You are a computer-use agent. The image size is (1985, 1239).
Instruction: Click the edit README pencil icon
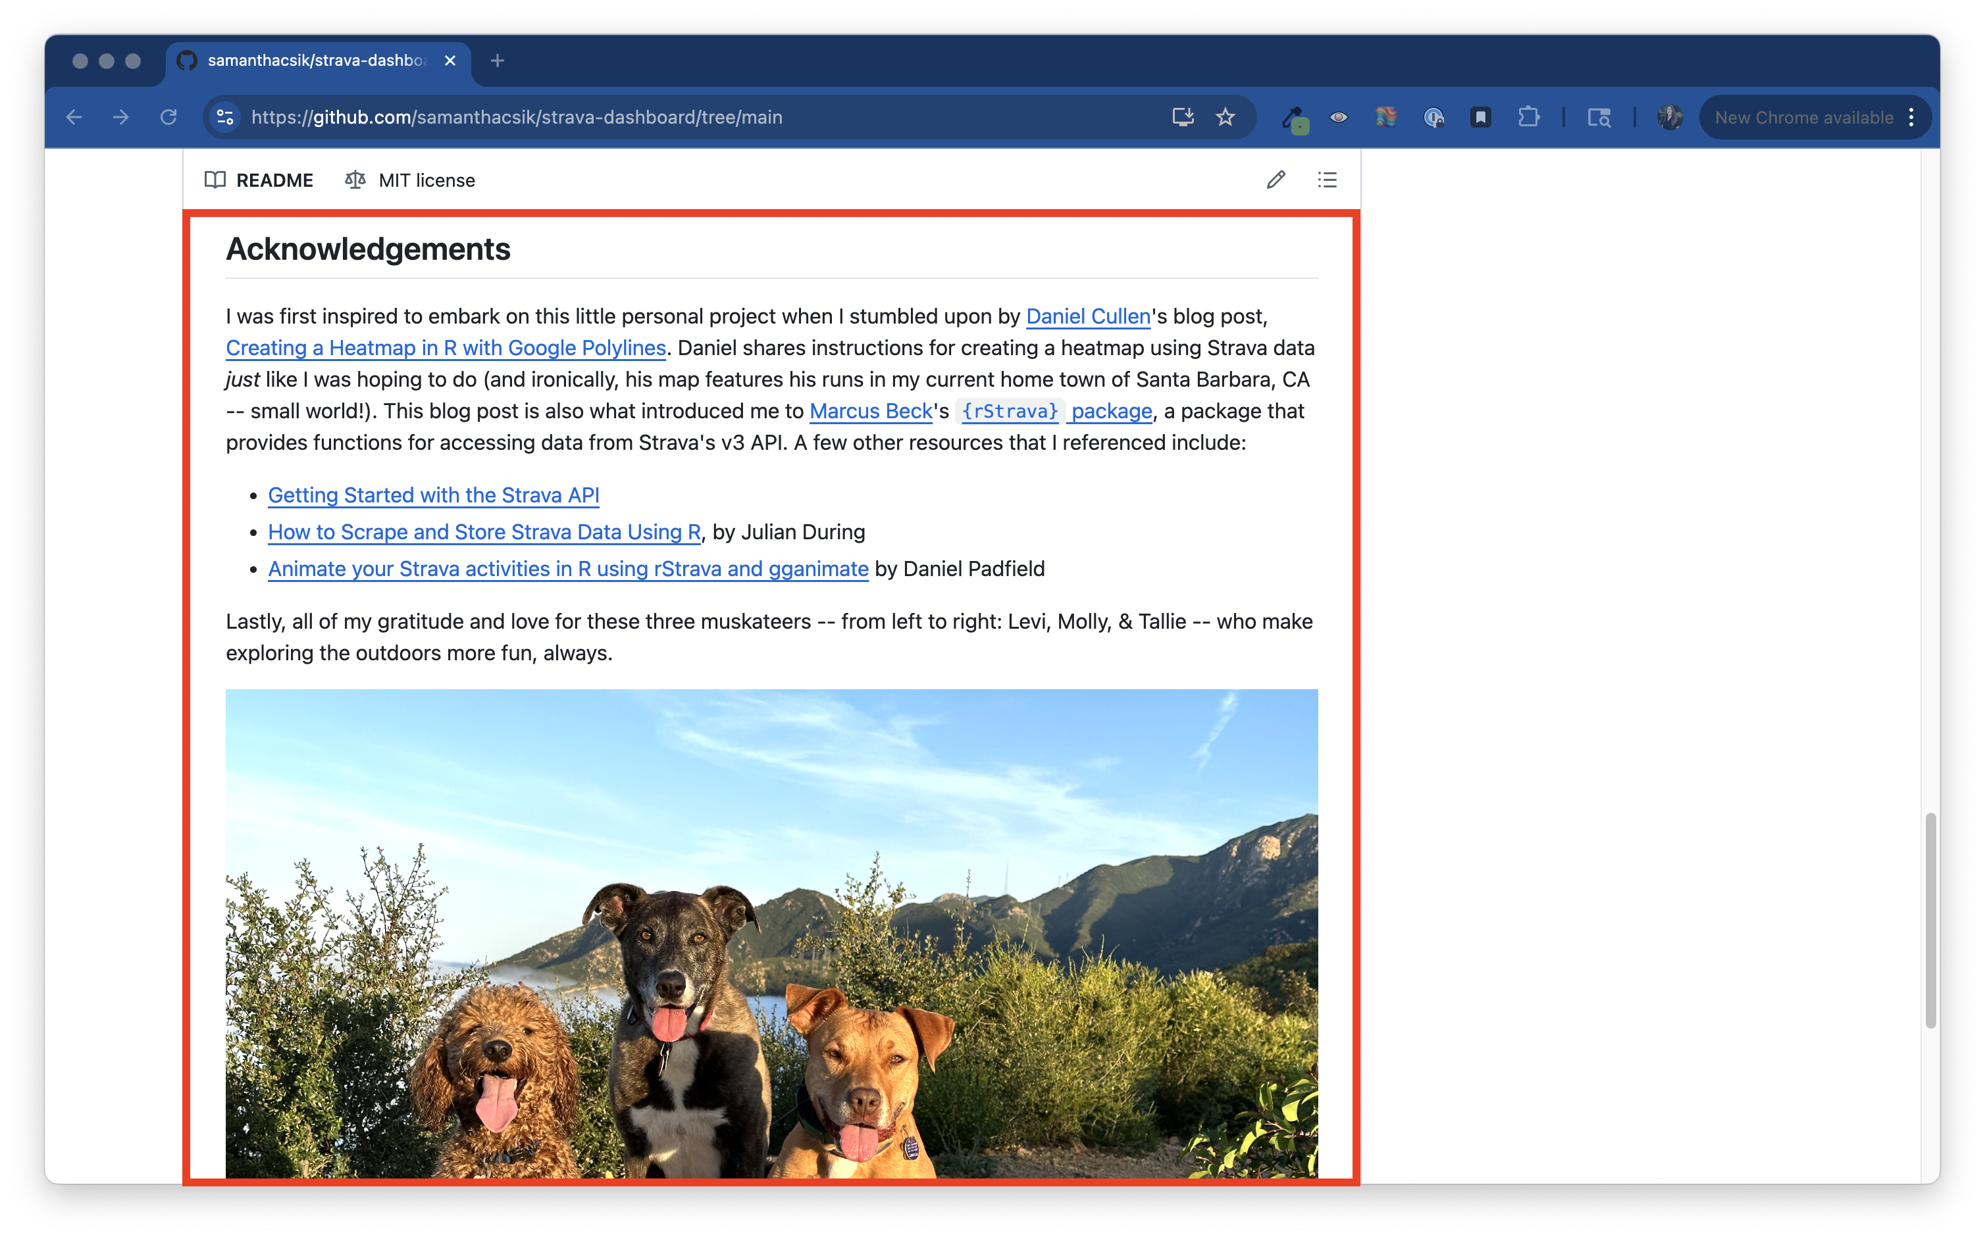click(x=1275, y=180)
